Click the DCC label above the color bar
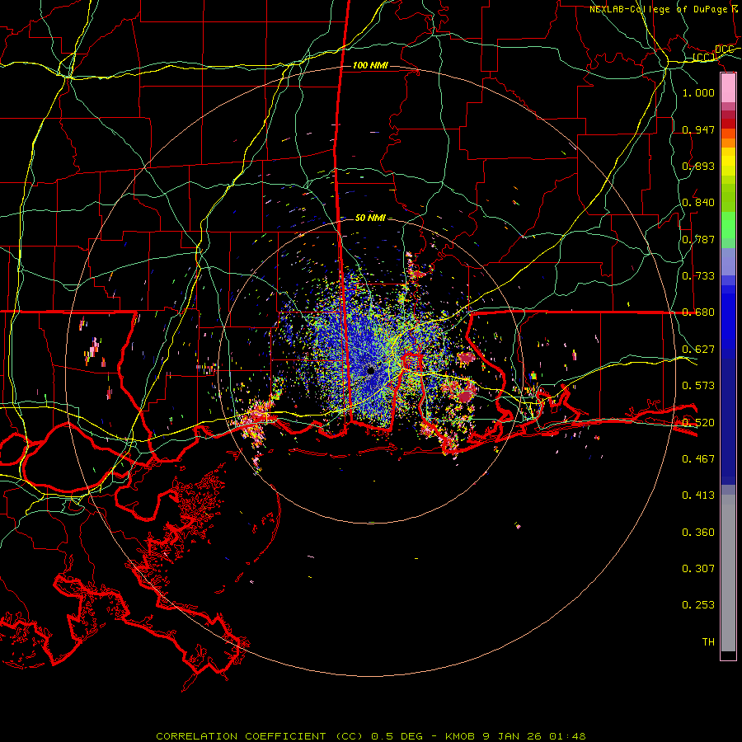 point(724,49)
